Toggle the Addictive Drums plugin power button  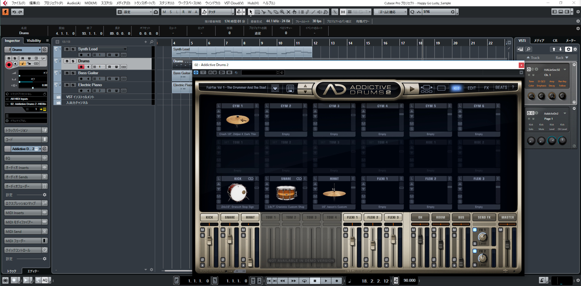(196, 73)
